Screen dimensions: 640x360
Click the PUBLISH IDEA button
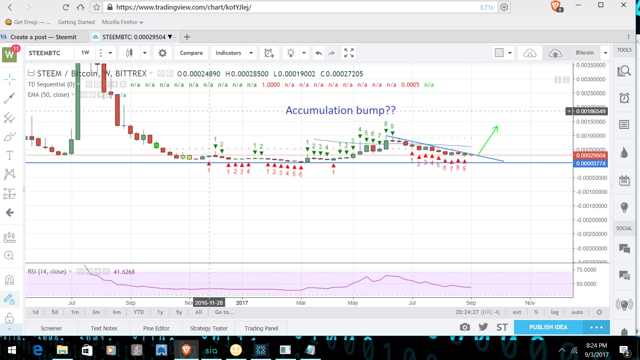[x=548, y=327]
